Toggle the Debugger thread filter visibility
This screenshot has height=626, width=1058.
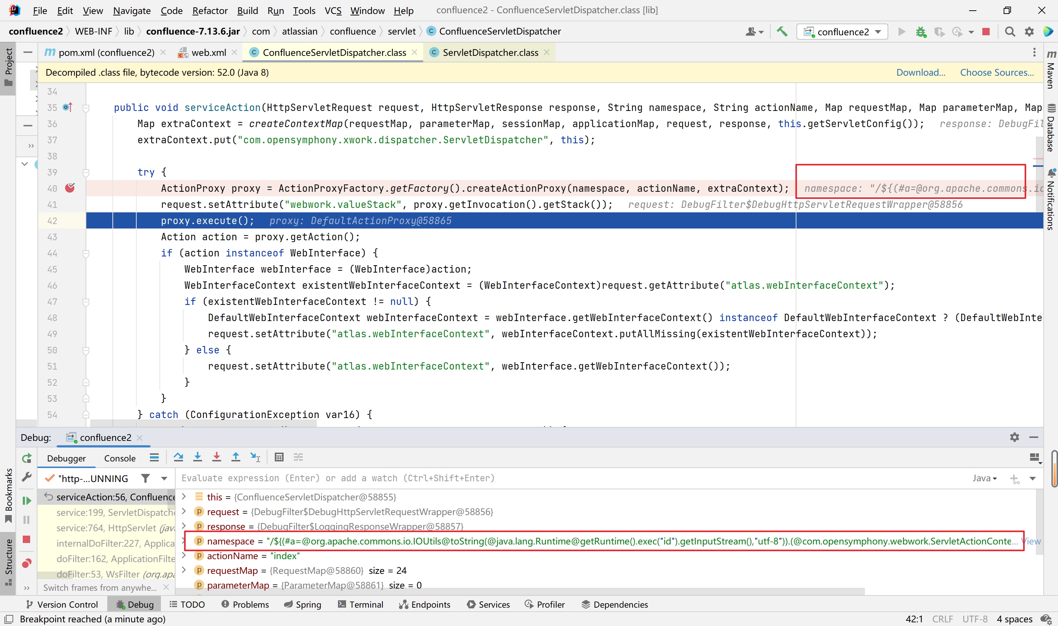146,478
